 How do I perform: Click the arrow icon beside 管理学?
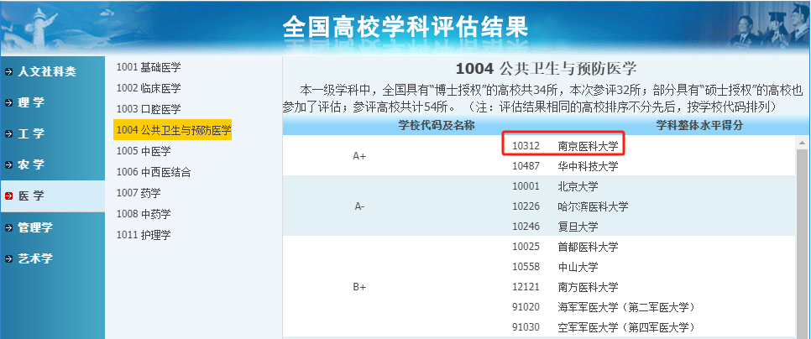tap(8, 227)
